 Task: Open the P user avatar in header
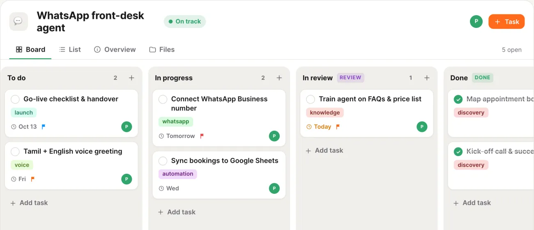point(476,21)
